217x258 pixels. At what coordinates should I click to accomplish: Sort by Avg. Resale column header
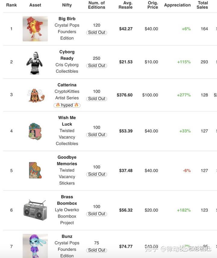point(125,5)
